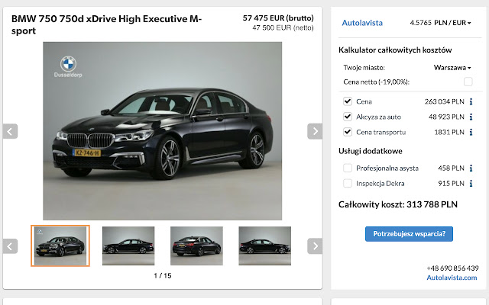Uncheck Akcyza za auto checkbox
Screen dimensions: 489x305
pos(348,117)
